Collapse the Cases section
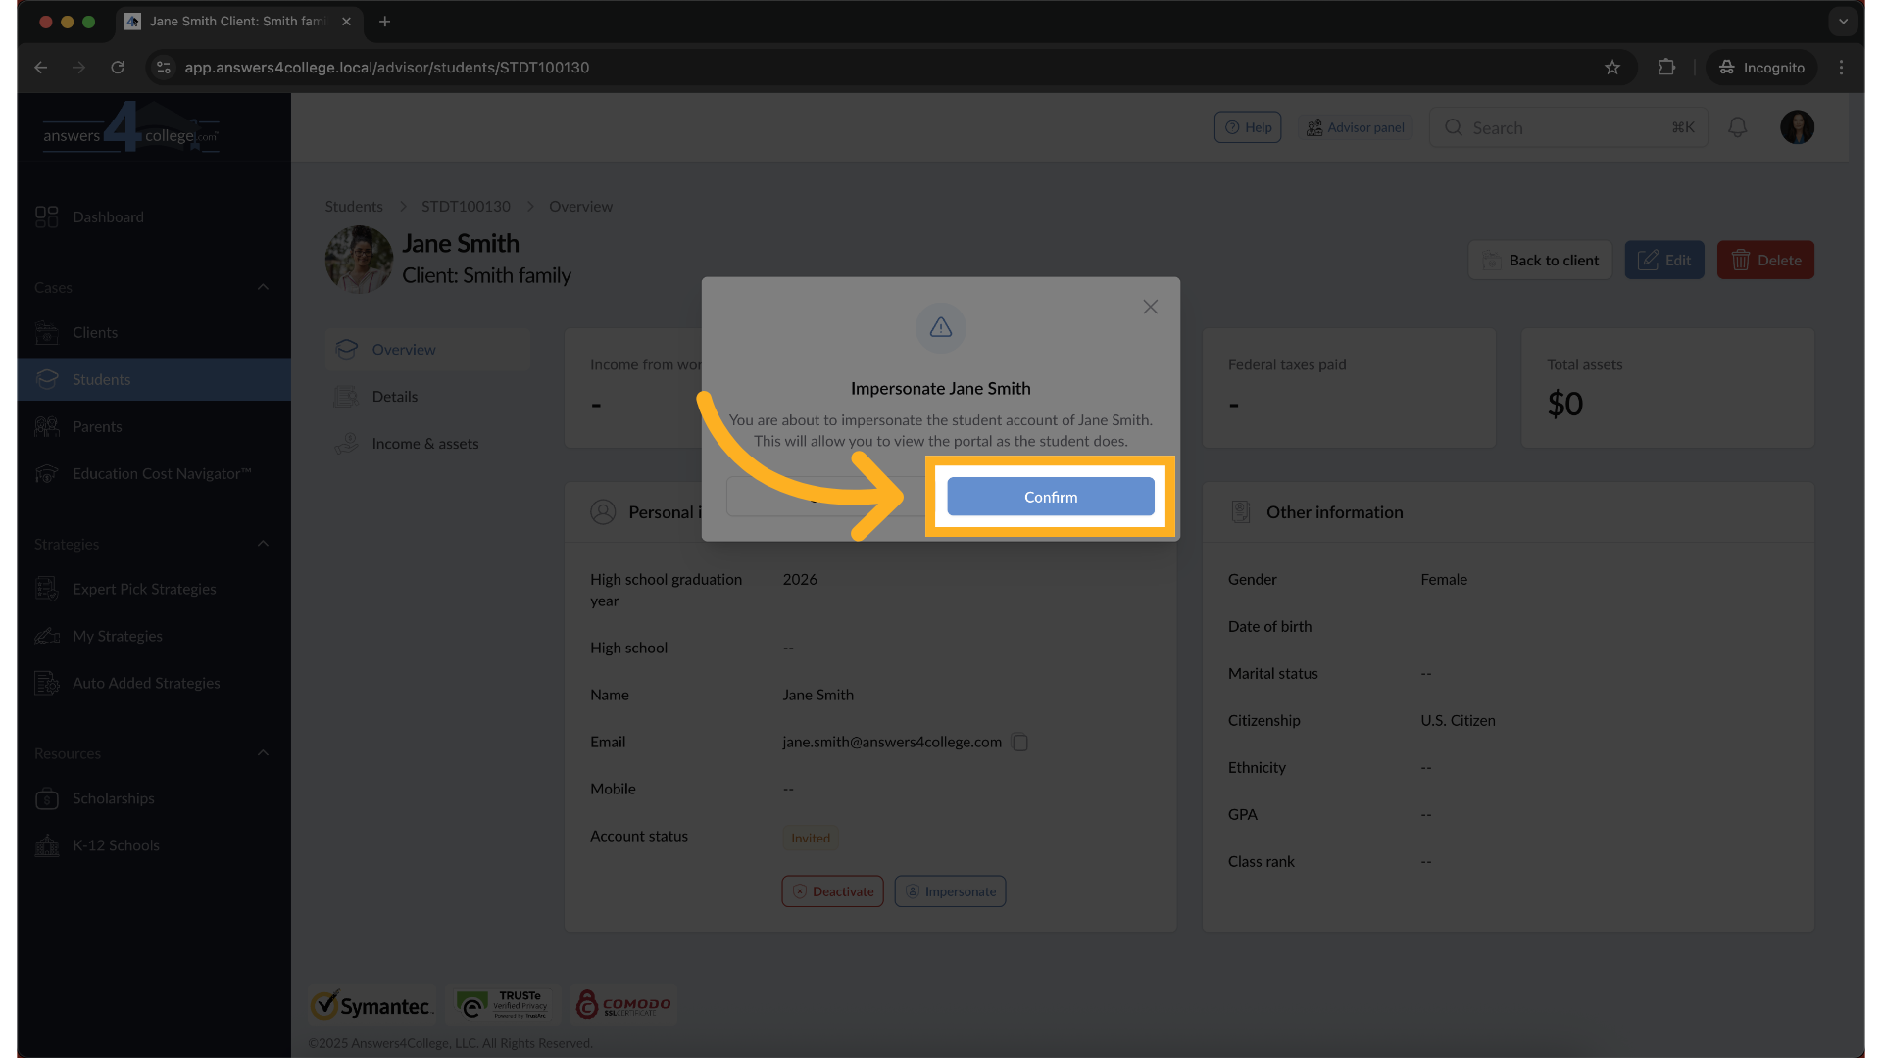Image resolution: width=1882 pixels, height=1058 pixels. pos(262,287)
